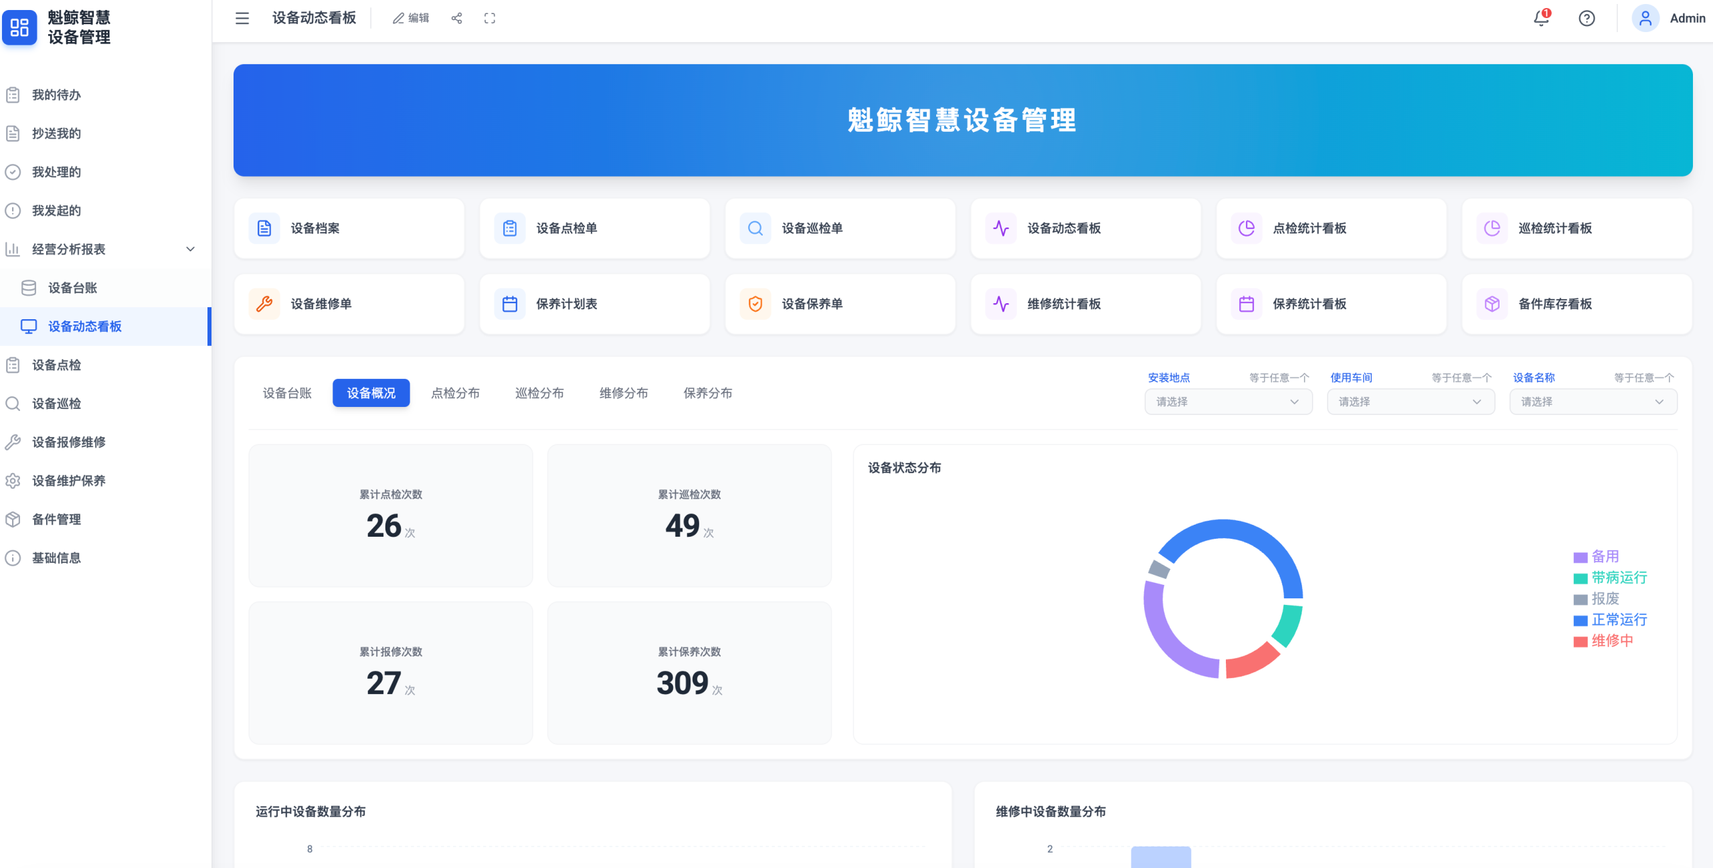Viewport: 1713px width, 868px height.
Task: Switch to the 维修分布 tab
Action: click(x=624, y=393)
